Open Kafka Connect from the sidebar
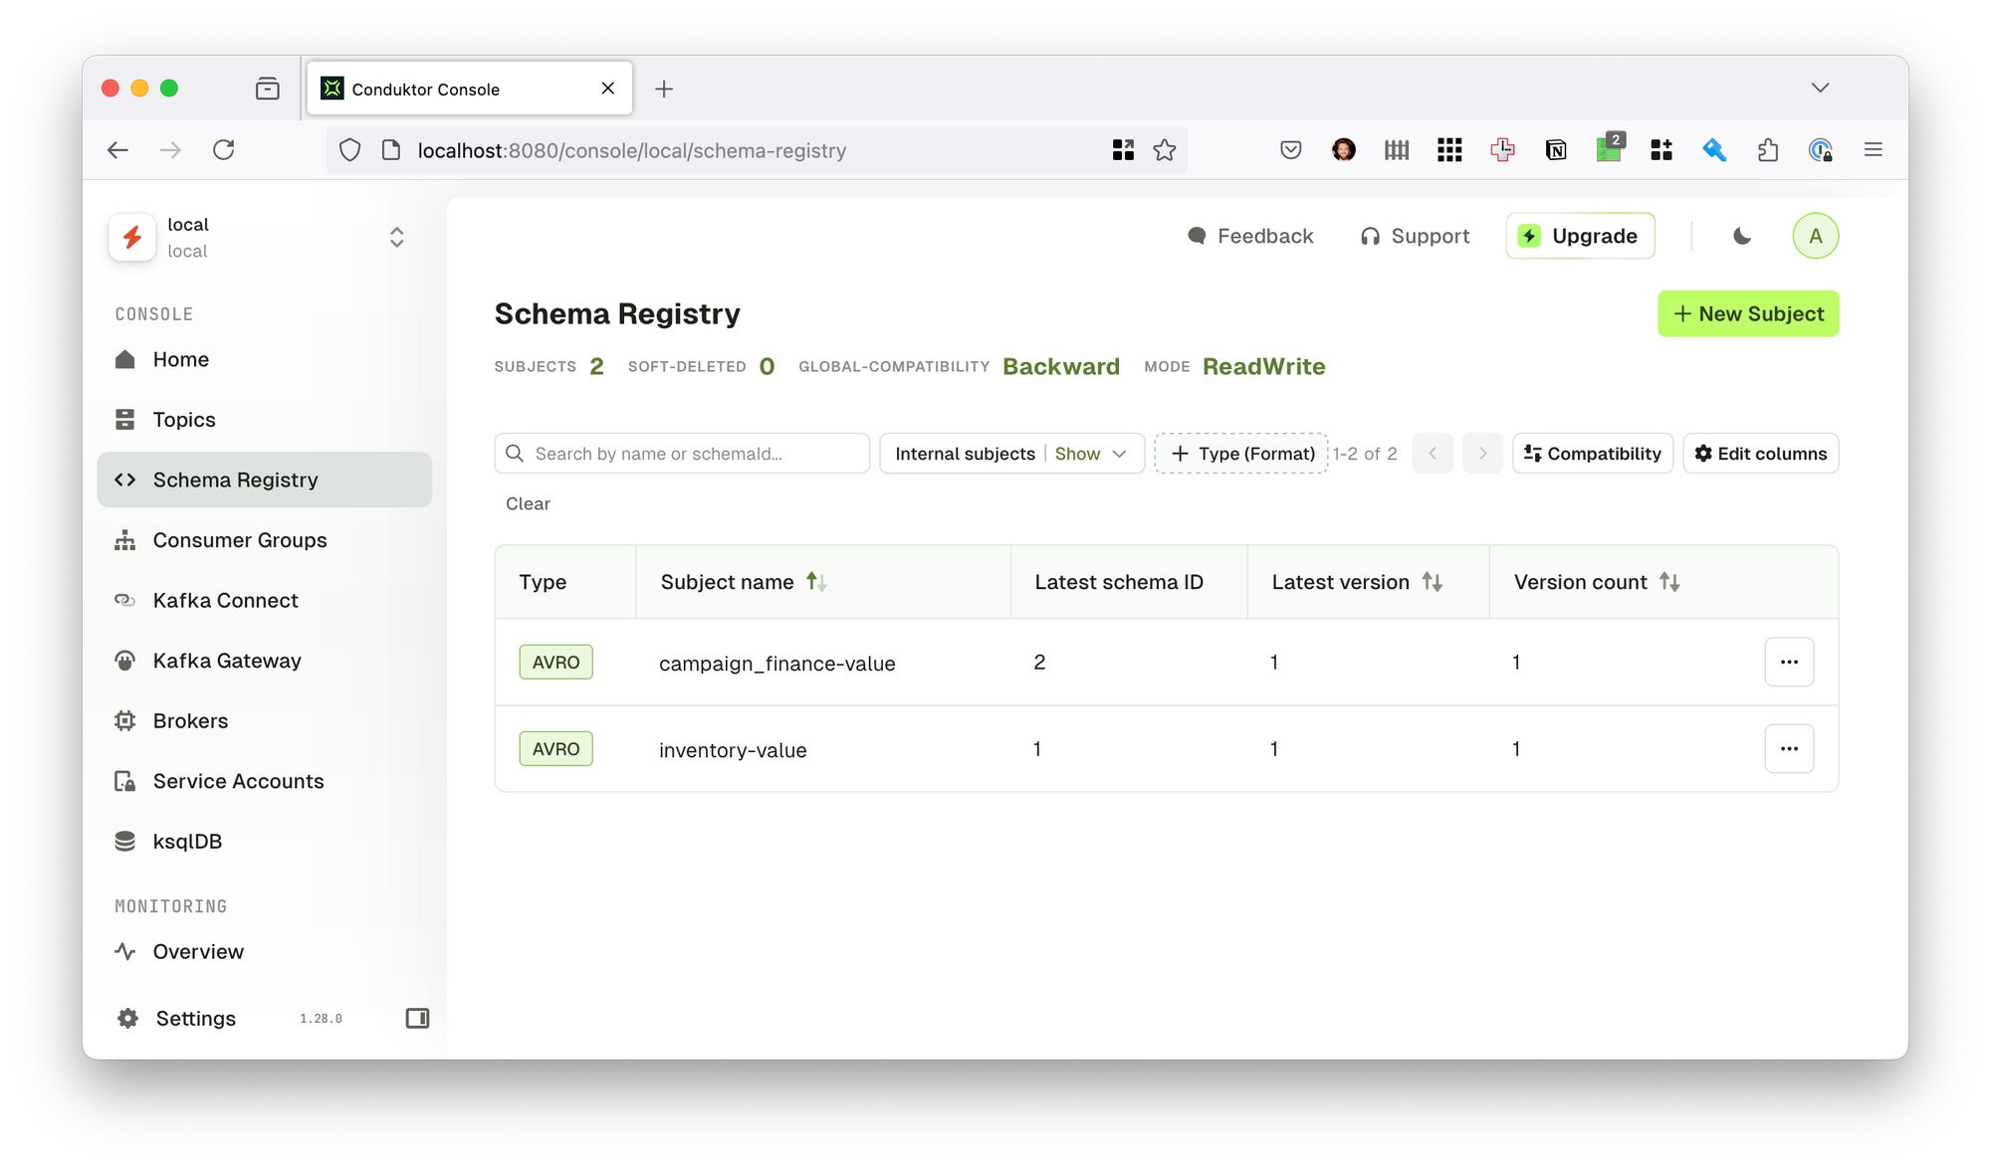 (225, 600)
